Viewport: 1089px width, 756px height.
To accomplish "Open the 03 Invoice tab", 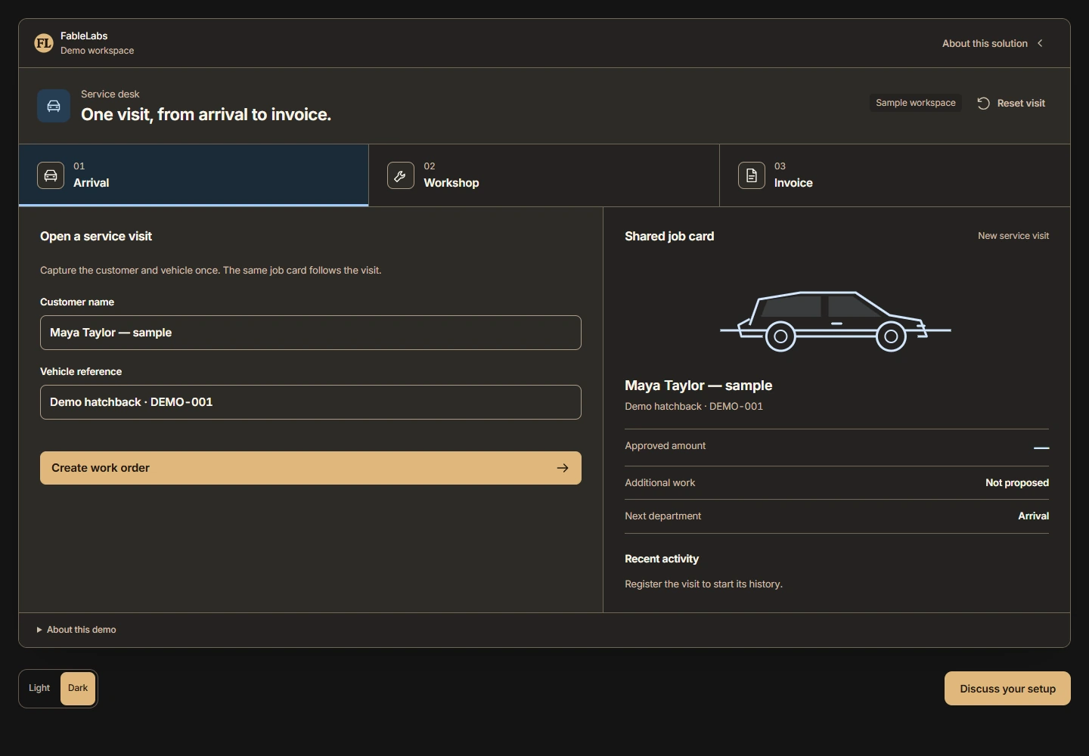I will coord(895,175).
